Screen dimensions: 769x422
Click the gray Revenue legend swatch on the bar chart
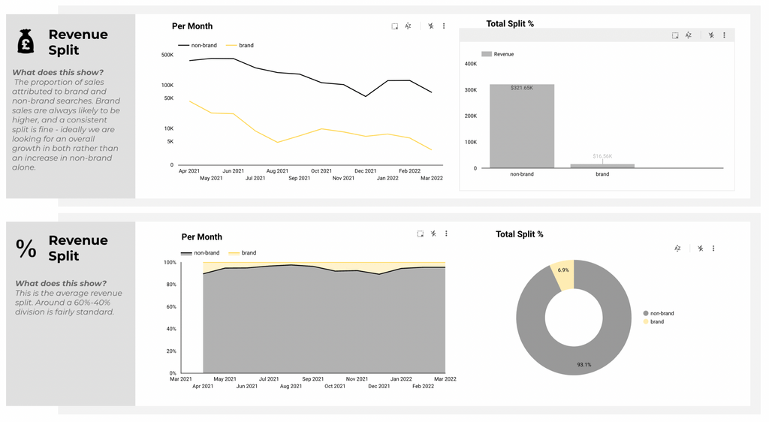(x=487, y=54)
